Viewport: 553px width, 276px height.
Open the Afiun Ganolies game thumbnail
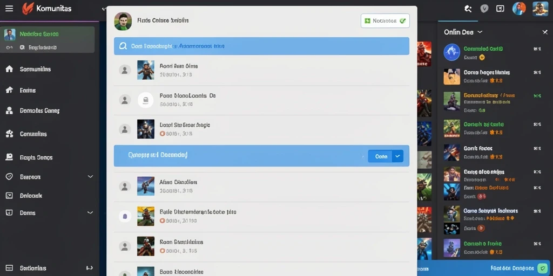tap(146, 186)
